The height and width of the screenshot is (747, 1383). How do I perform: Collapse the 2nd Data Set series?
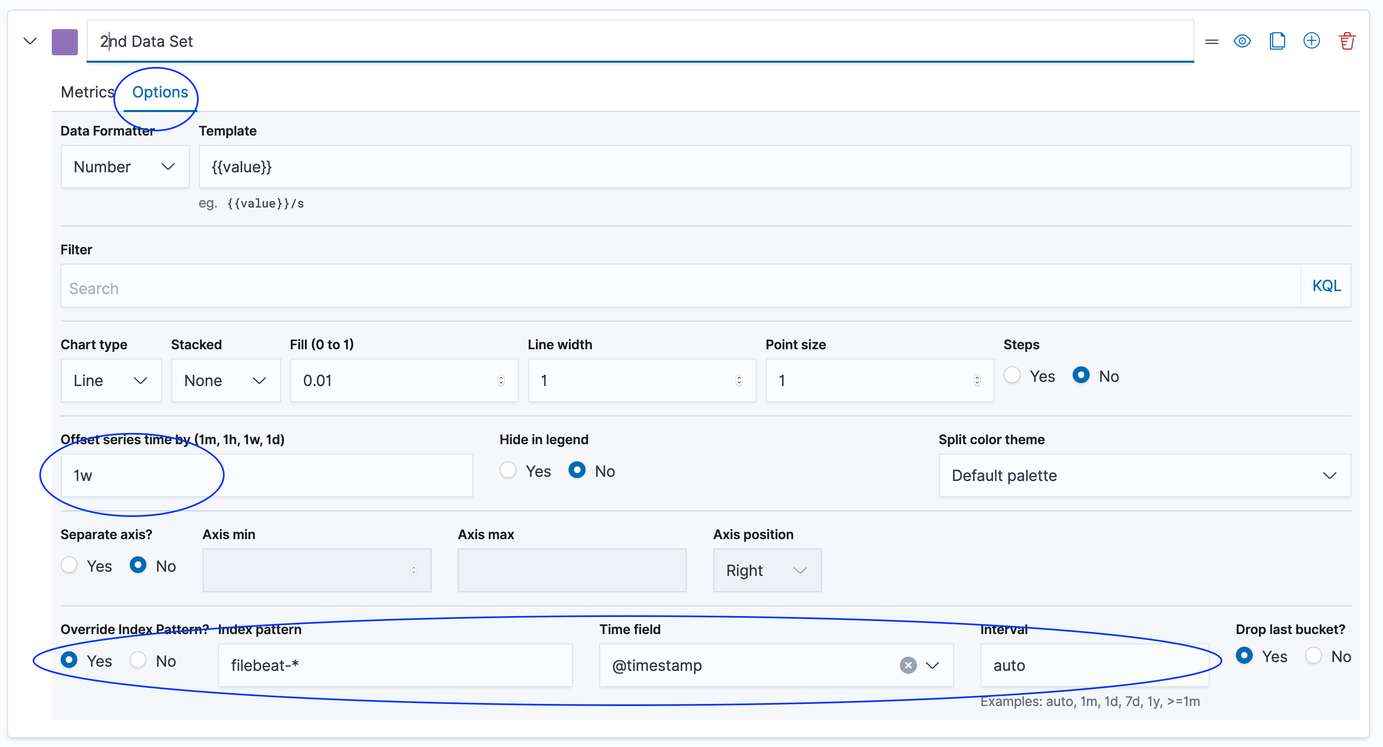(x=30, y=41)
